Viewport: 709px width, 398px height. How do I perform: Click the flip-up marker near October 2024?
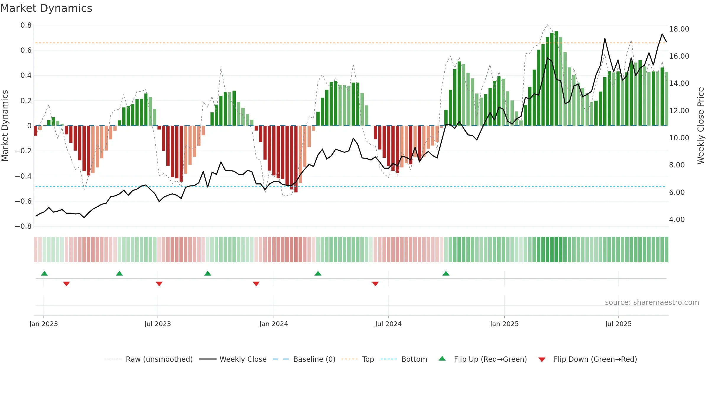(x=446, y=273)
